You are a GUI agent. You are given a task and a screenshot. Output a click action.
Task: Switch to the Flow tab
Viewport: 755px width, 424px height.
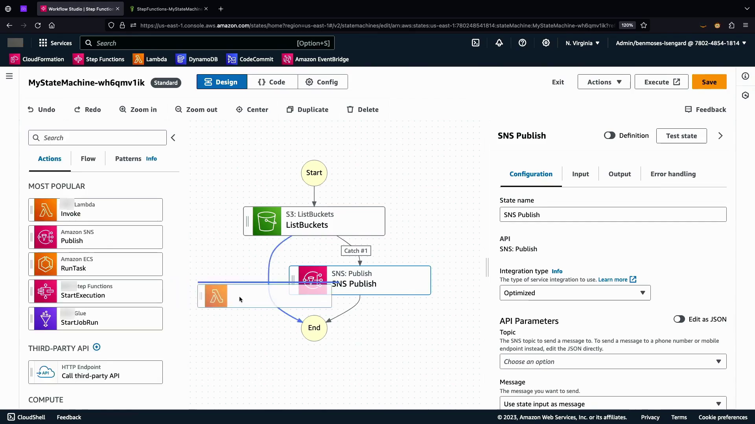point(88,159)
